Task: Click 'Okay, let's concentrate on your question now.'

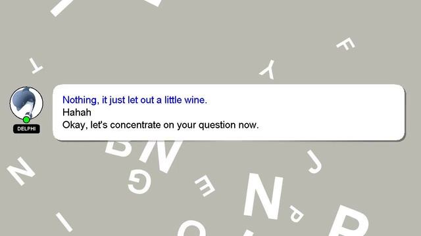Action: click(161, 125)
